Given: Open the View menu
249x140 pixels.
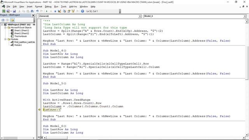Looking at the screenshot, I should [x=22, y=7].
